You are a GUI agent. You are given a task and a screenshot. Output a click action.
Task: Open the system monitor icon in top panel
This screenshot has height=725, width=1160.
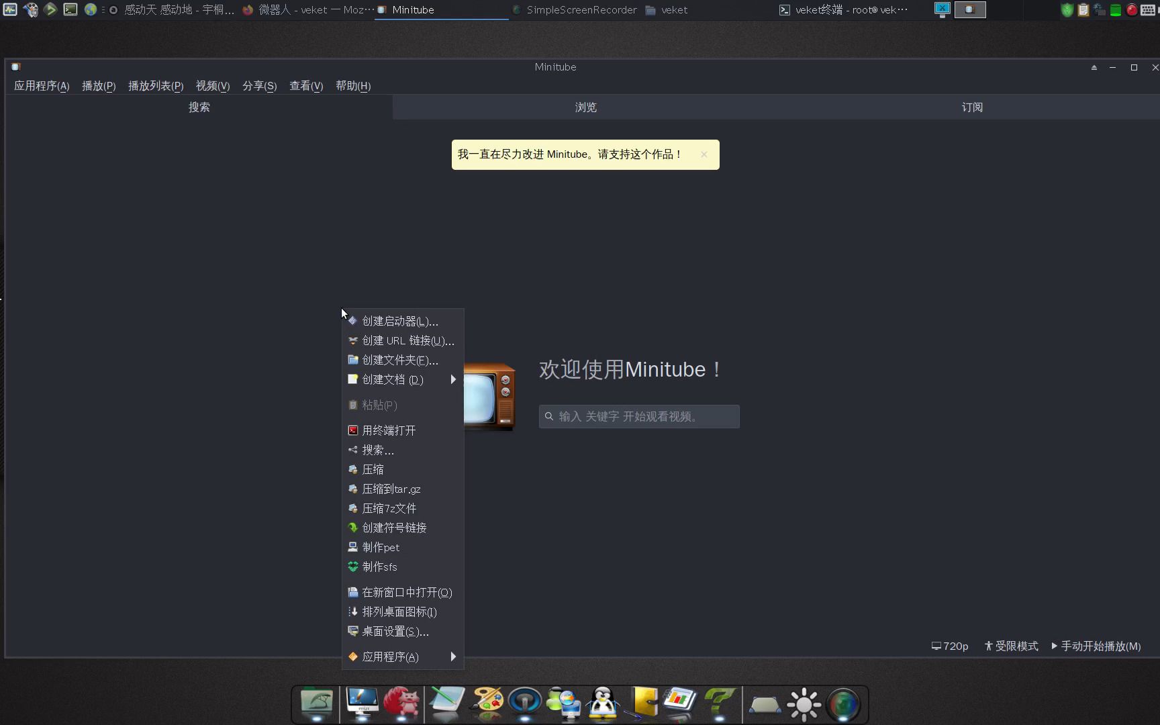(x=10, y=9)
